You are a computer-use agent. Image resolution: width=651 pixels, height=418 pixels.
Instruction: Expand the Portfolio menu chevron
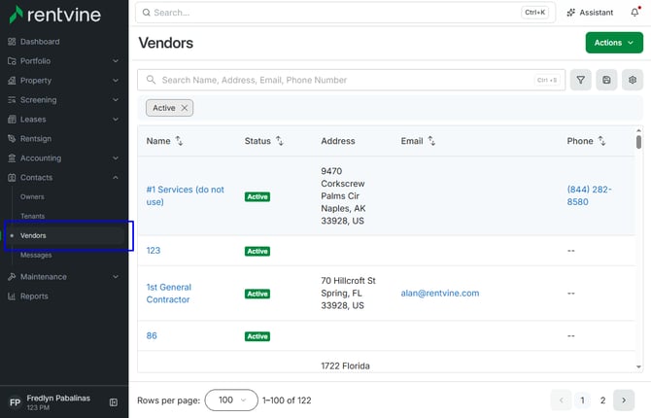(116, 61)
